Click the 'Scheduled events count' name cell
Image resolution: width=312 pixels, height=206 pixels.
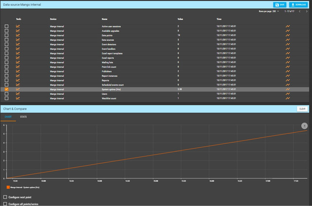click(x=113, y=85)
